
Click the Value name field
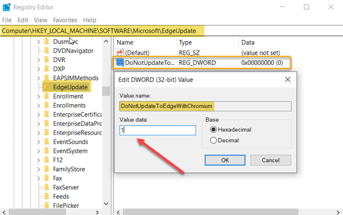[205, 106]
